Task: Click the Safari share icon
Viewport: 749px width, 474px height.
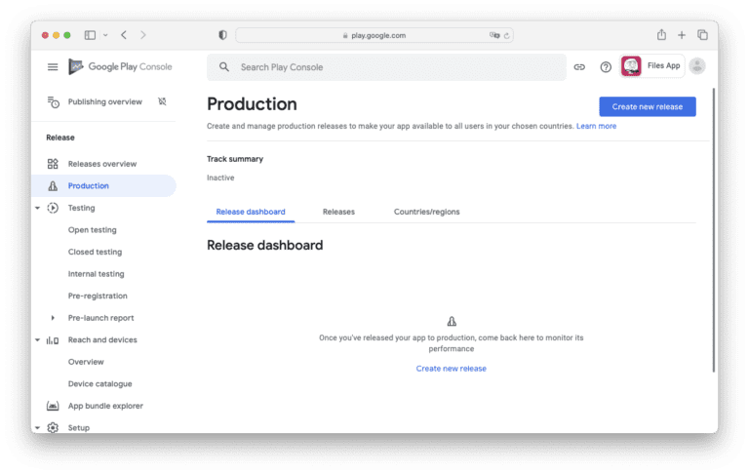Action: tap(661, 34)
